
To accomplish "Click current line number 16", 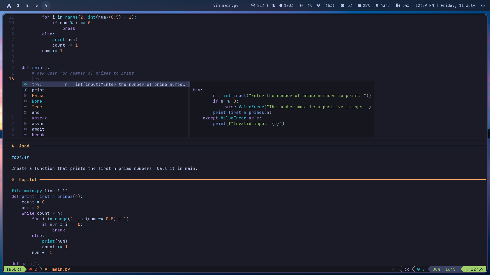I will (x=11, y=79).
